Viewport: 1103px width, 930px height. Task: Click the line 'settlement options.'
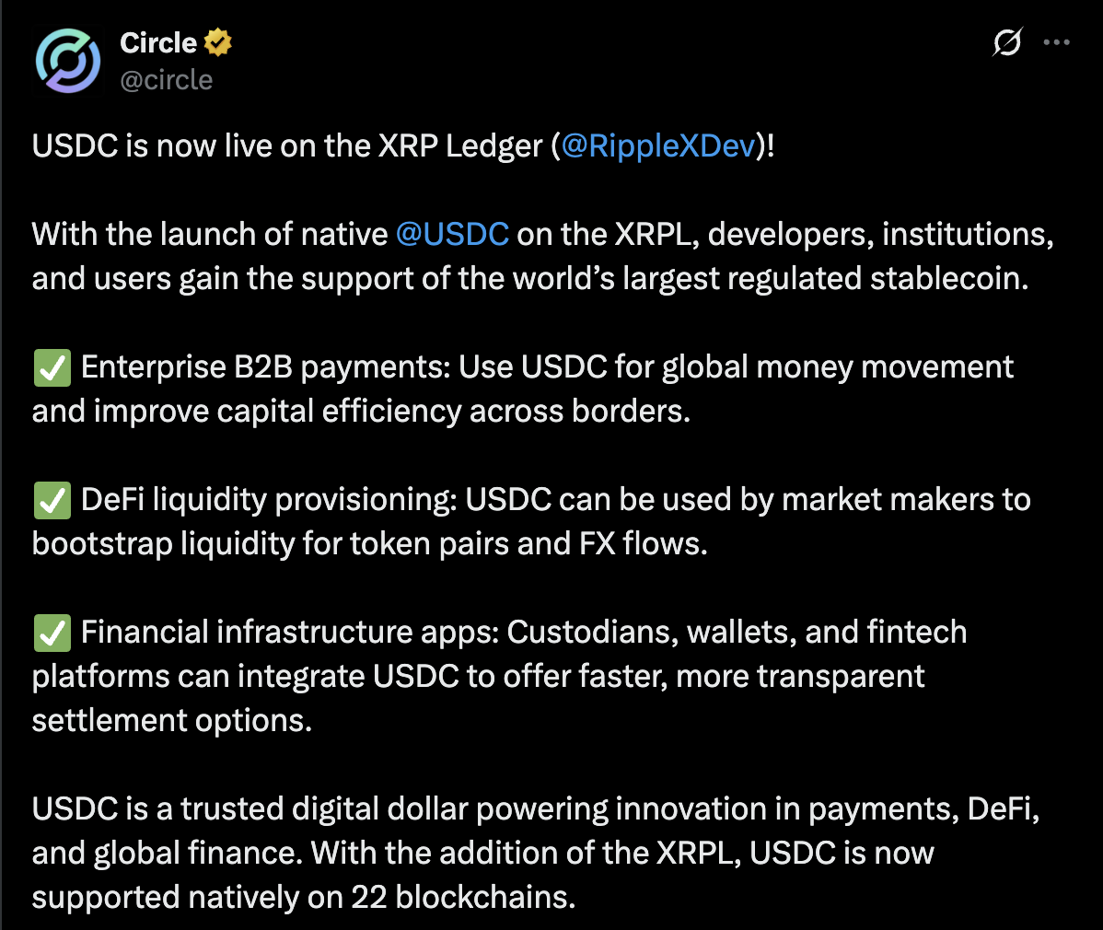click(171, 721)
